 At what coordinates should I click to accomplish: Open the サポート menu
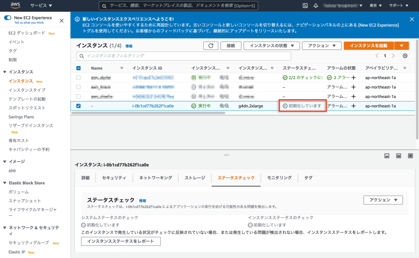[399, 5]
